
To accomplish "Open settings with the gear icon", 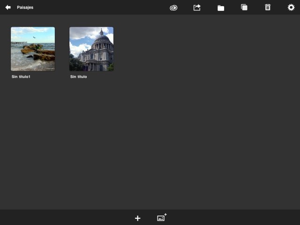I will click(291, 7).
